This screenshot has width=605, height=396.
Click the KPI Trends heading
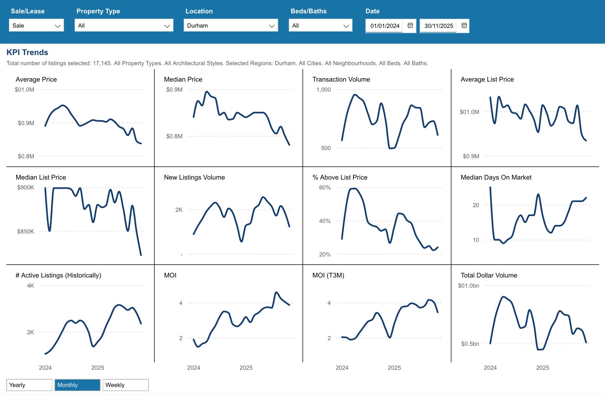click(x=27, y=53)
